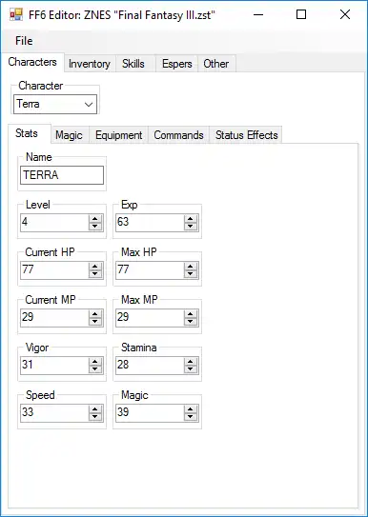Decrease Max HP with down arrow
Screen dimensions: 368x517
pyautogui.click(x=191, y=273)
